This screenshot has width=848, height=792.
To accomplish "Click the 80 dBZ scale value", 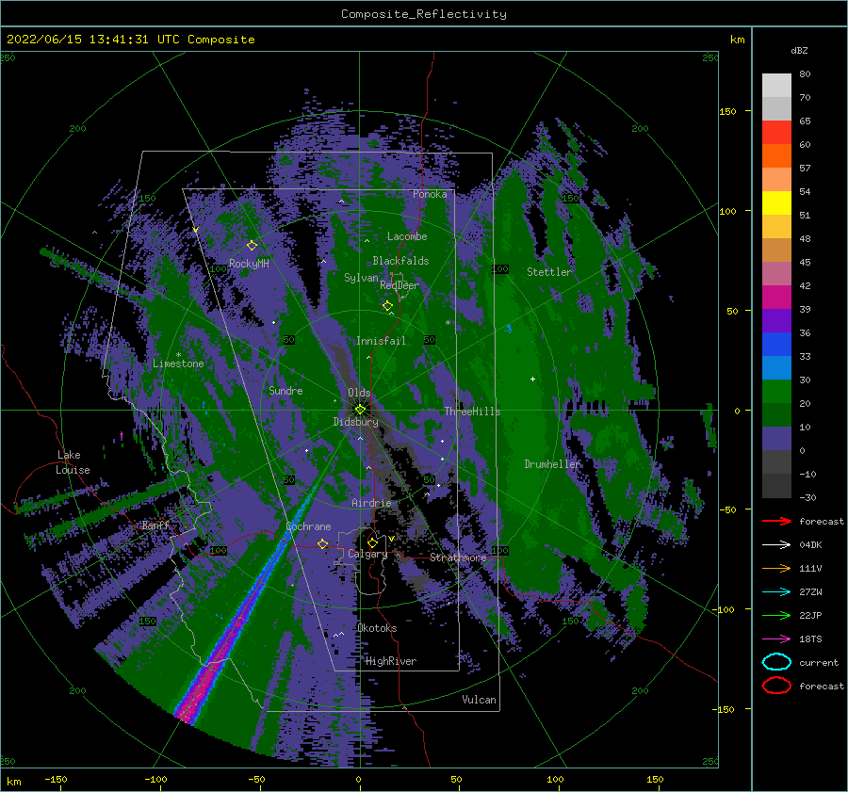I will 806,74.
